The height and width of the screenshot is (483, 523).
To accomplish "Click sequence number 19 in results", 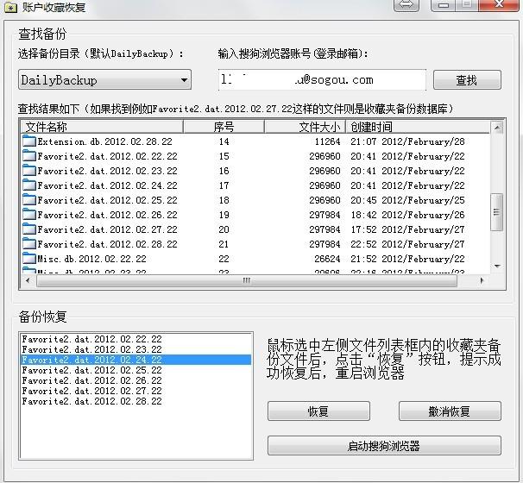I will (x=224, y=215).
